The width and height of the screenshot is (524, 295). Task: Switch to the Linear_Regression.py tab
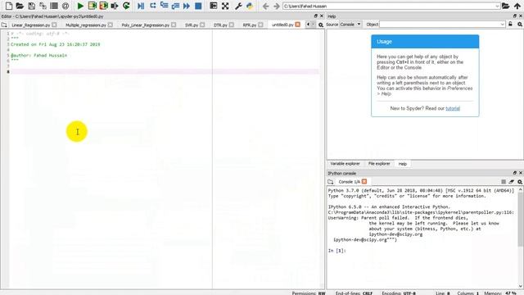click(31, 25)
